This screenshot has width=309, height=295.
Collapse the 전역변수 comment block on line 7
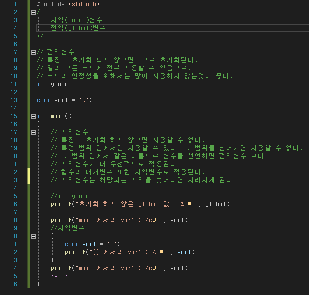[33, 52]
